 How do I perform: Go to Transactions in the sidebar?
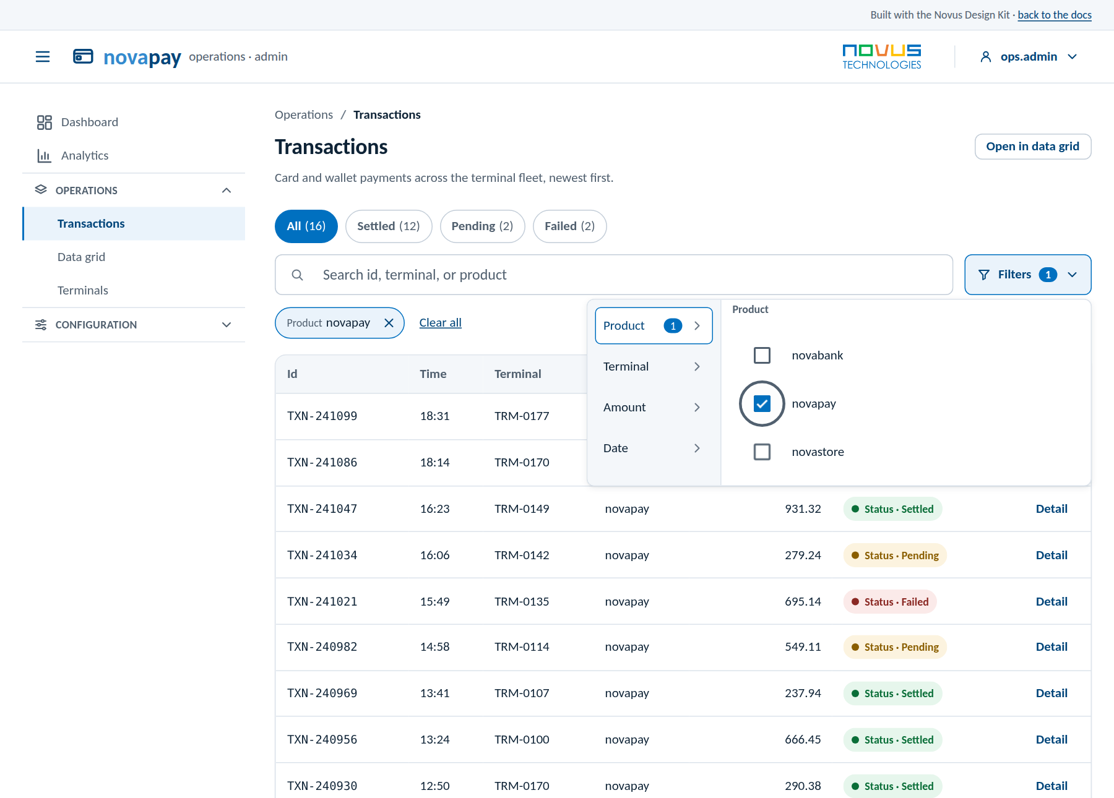(134, 224)
